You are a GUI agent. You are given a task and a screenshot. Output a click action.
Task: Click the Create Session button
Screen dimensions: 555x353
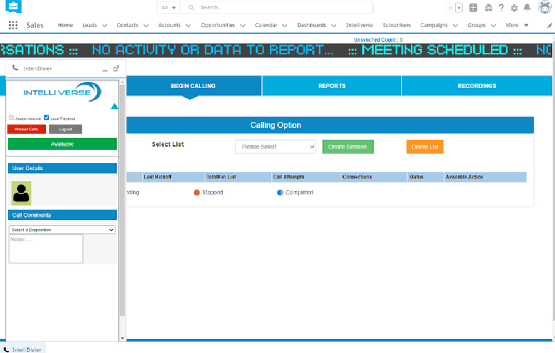tap(348, 147)
